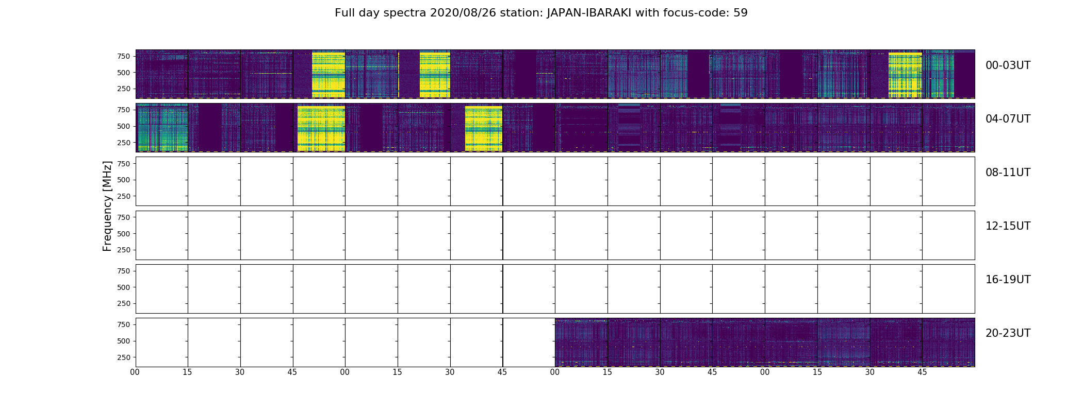1083x412 pixels.
Task: Click the 750 tick of the 00-03UT row
Action: coord(124,56)
